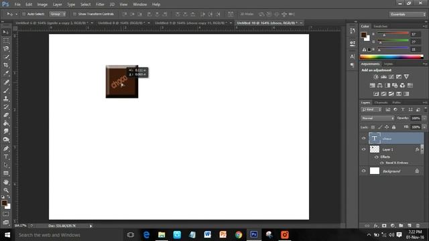The height and width of the screenshot is (241, 429).
Task: Add a layer mask
Action: (x=384, y=226)
